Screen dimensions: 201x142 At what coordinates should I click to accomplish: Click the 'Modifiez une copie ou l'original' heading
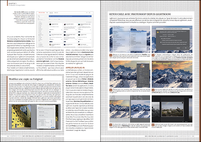pyautogui.click(x=26, y=79)
